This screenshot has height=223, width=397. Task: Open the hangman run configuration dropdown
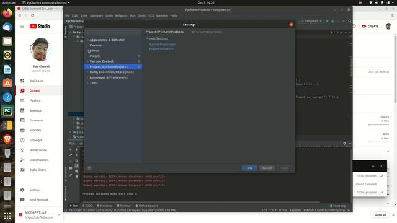click(x=311, y=21)
